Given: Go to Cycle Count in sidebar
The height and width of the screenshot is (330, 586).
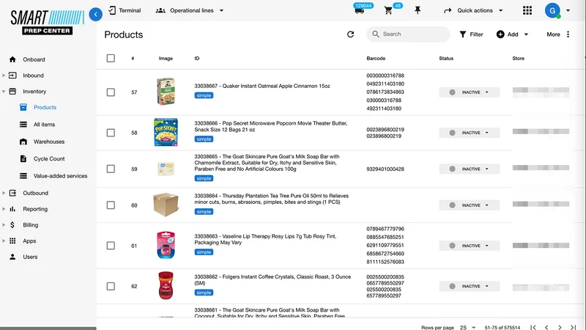Looking at the screenshot, I should tap(49, 158).
